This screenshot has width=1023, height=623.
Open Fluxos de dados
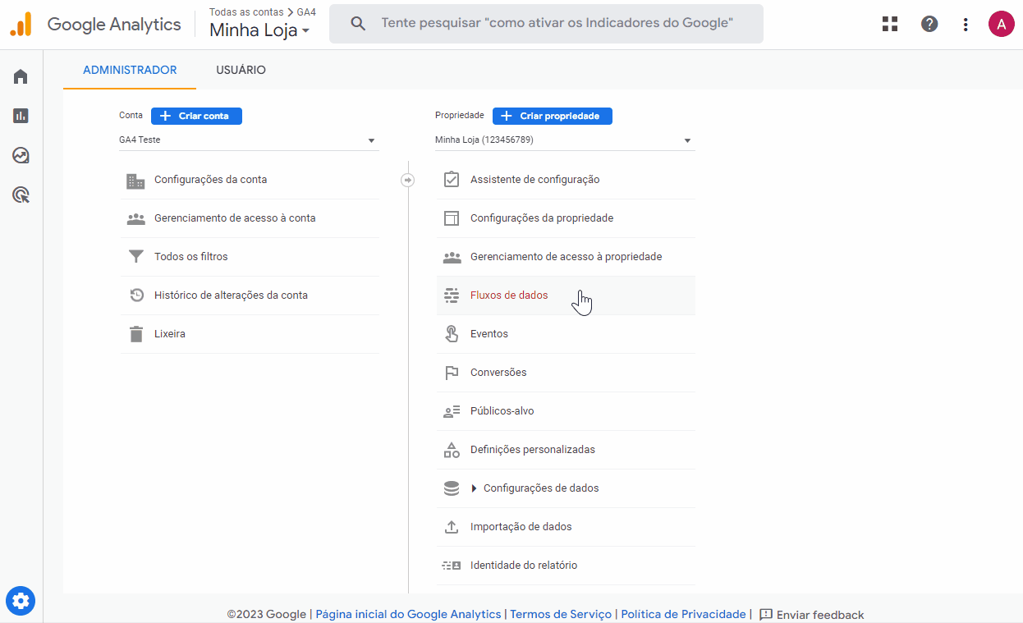(566, 295)
